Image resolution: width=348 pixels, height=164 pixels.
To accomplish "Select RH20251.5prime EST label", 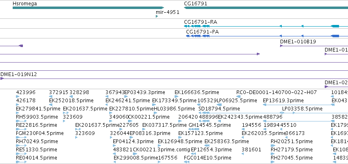I will click(292, 142).
